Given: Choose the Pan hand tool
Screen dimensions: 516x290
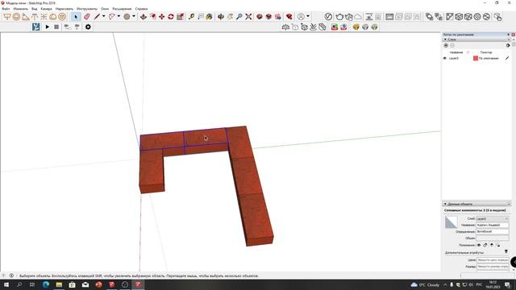Looking at the screenshot, I should point(230,16).
